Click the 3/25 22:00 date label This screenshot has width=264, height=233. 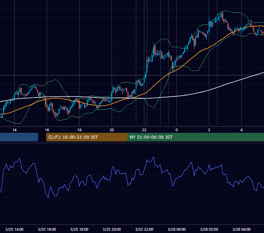[144, 229]
